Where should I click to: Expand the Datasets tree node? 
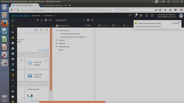coord(57,40)
